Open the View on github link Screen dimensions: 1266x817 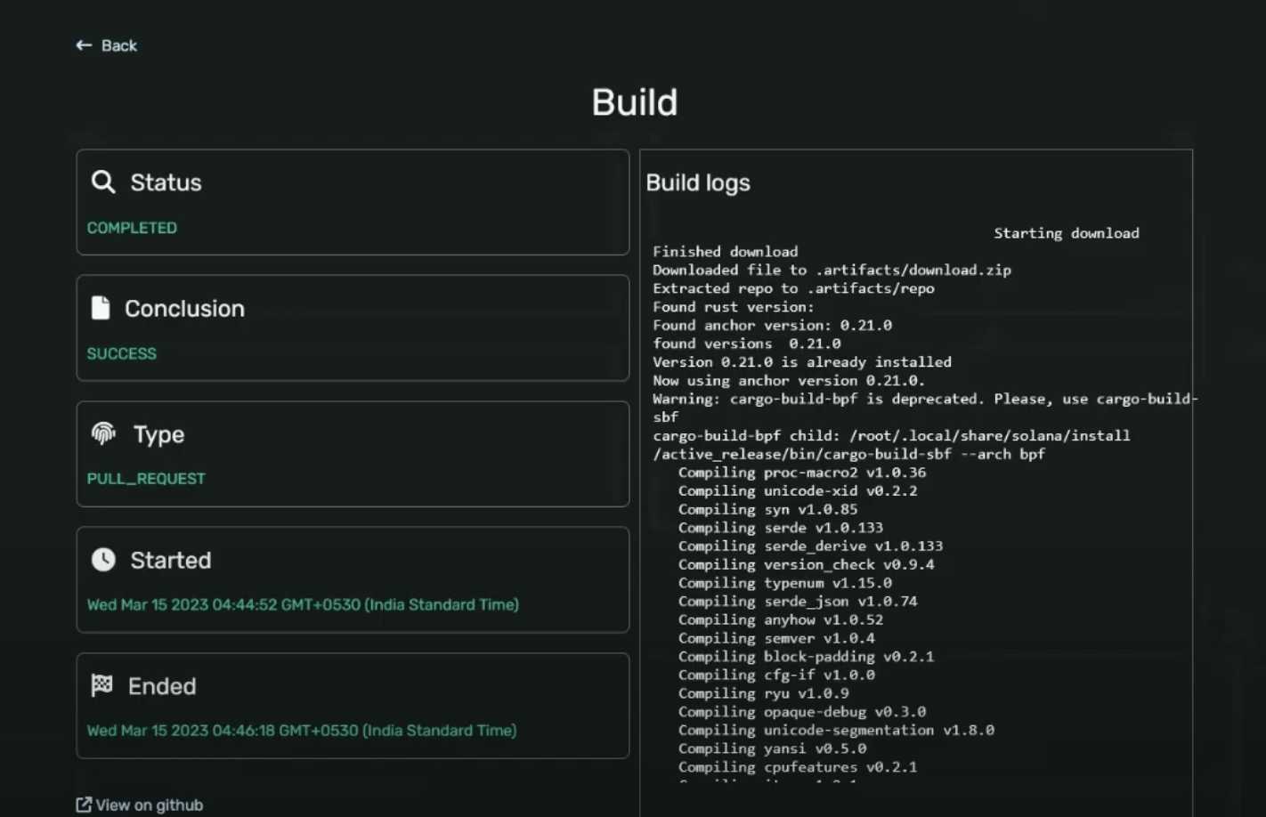140,805
